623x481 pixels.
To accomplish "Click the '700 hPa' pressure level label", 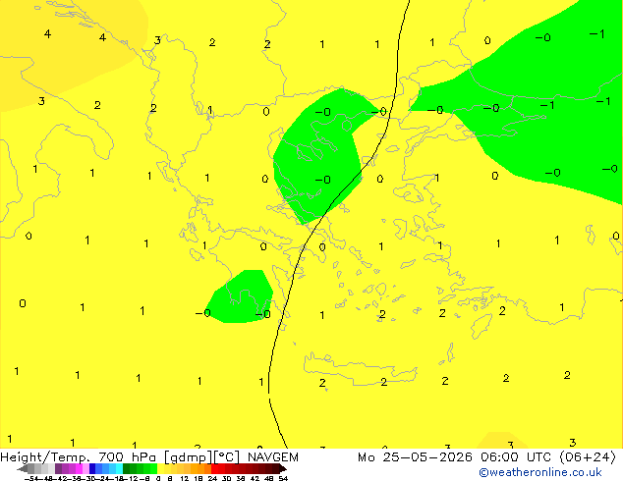I will (x=127, y=457).
